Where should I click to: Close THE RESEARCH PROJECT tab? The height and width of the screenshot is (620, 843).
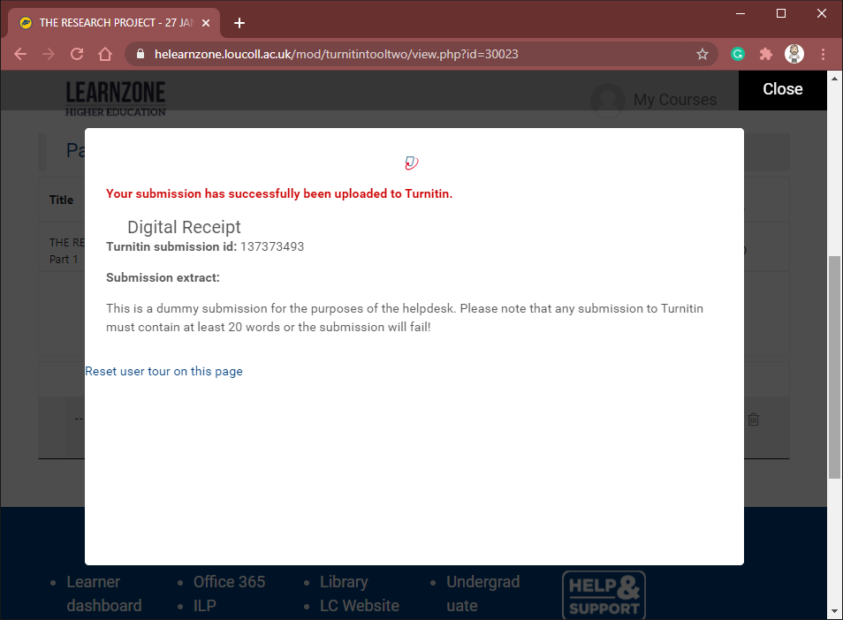206,23
